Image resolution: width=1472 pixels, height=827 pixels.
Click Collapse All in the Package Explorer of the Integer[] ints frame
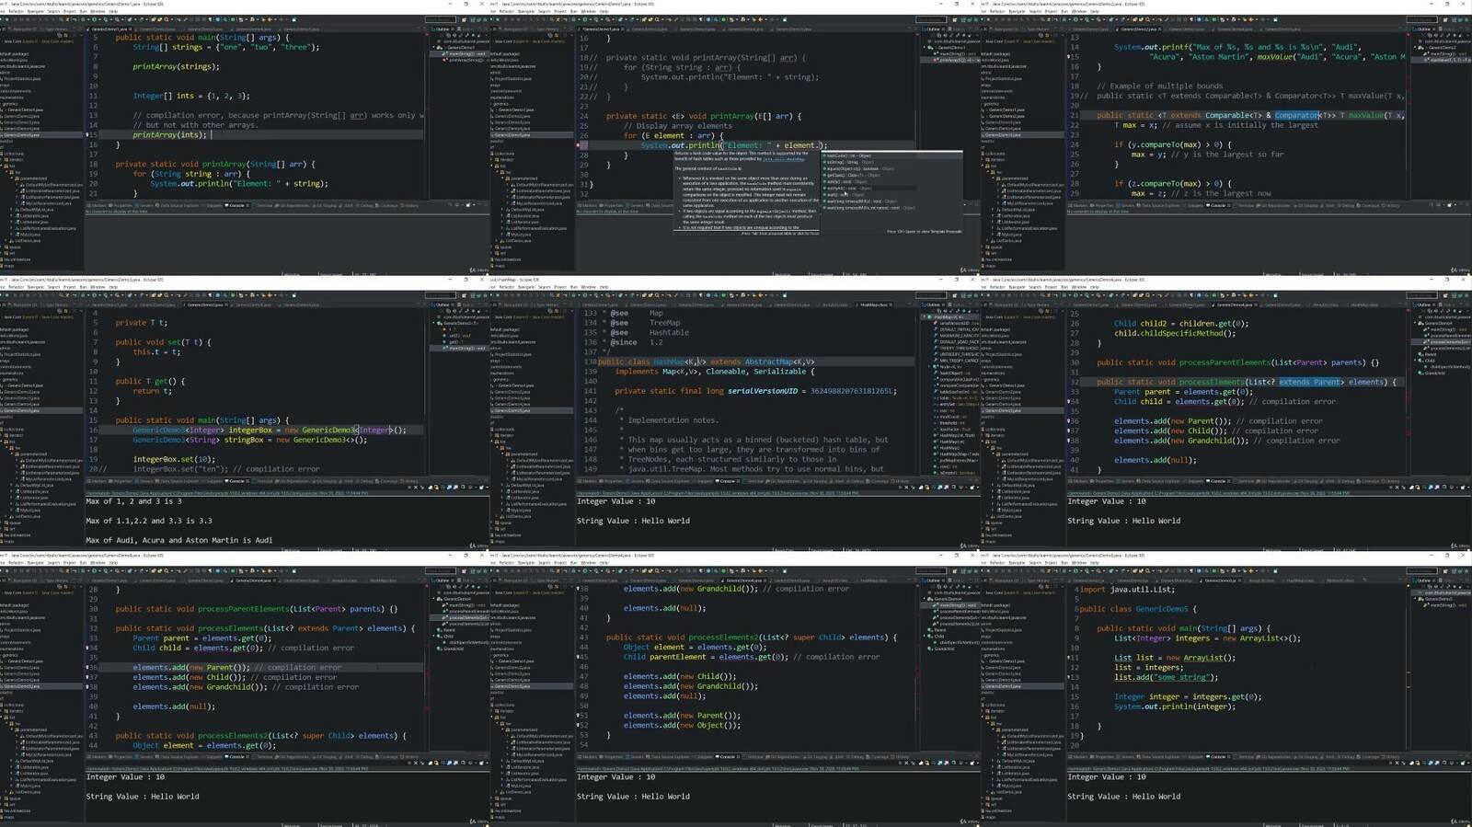(x=61, y=35)
